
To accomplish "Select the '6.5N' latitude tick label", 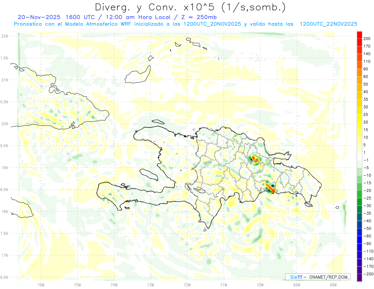I will point(5,277).
